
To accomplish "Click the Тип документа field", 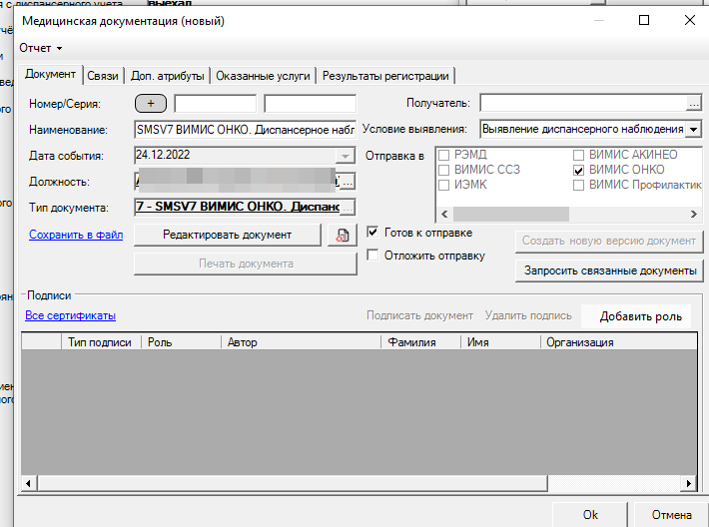I will (x=237, y=207).
